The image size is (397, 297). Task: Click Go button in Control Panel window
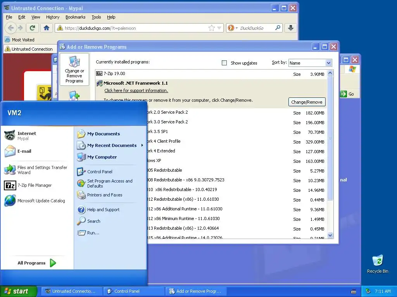(x=347, y=94)
